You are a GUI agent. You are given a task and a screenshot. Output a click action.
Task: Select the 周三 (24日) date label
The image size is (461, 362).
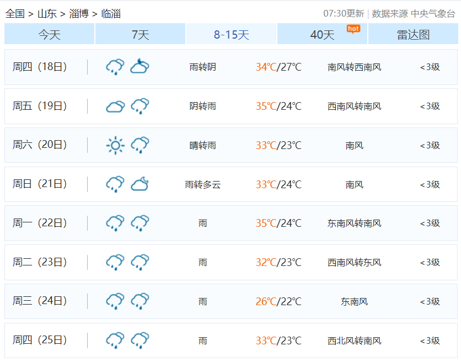coord(40,301)
